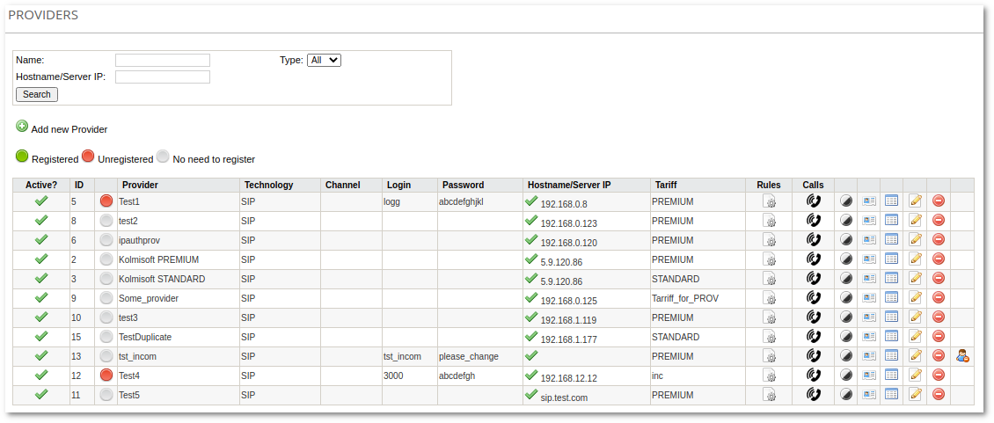Viewport: 994px width, 423px height.
Task: Click the Tariff column header
Action: [666, 186]
